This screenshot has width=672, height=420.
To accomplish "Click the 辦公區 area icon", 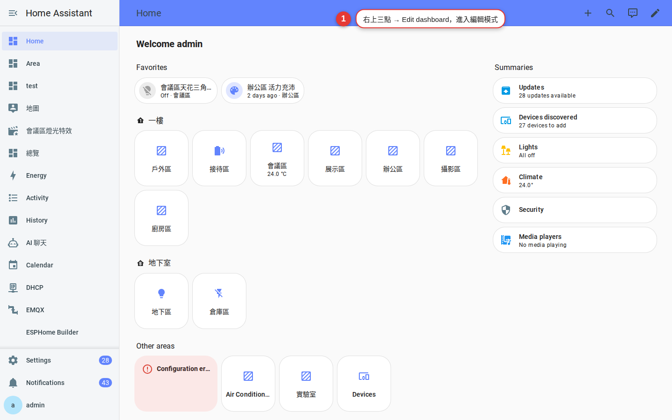I will pos(393,151).
